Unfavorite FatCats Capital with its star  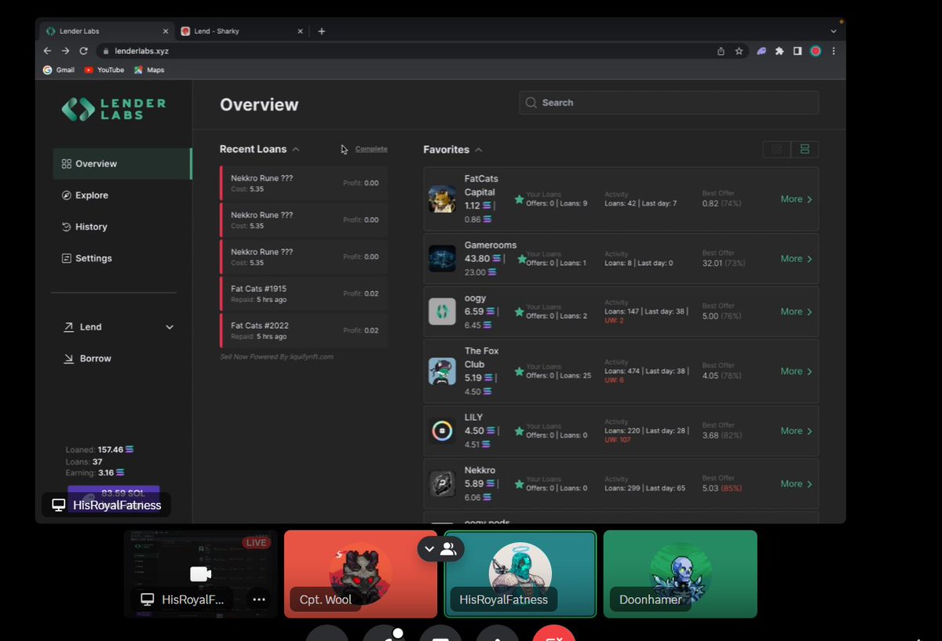click(x=519, y=199)
